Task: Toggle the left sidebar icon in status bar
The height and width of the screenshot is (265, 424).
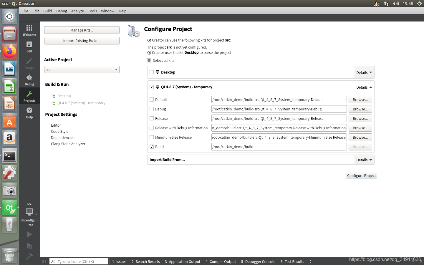Action: [x=44, y=261]
